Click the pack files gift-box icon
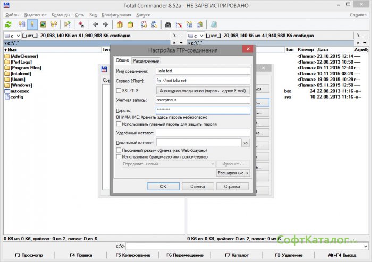Screen dimensions: 372x262 (120, 24)
